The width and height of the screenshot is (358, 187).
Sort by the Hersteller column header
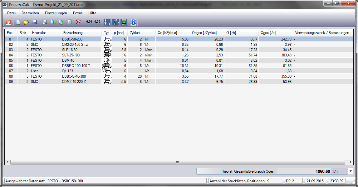click(45, 33)
